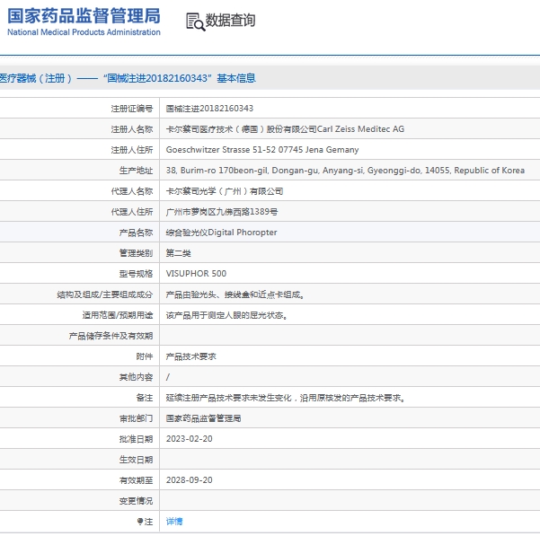This screenshot has width=540, height=536.
Task: Click the 代理人名称 row label
Action: pos(132,191)
